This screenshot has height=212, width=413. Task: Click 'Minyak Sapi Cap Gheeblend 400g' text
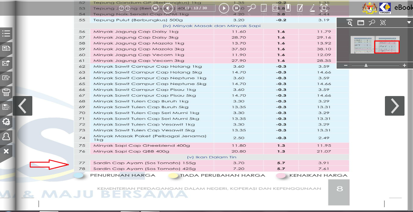(x=142, y=145)
